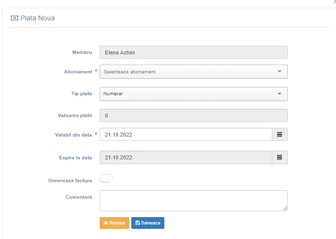Close the Plata Noua dialog
The image size is (336, 239).
(x=334, y=2)
